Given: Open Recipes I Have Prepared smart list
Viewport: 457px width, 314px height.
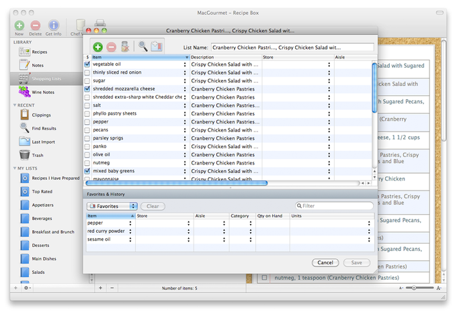Looking at the screenshot, I should click(55, 178).
